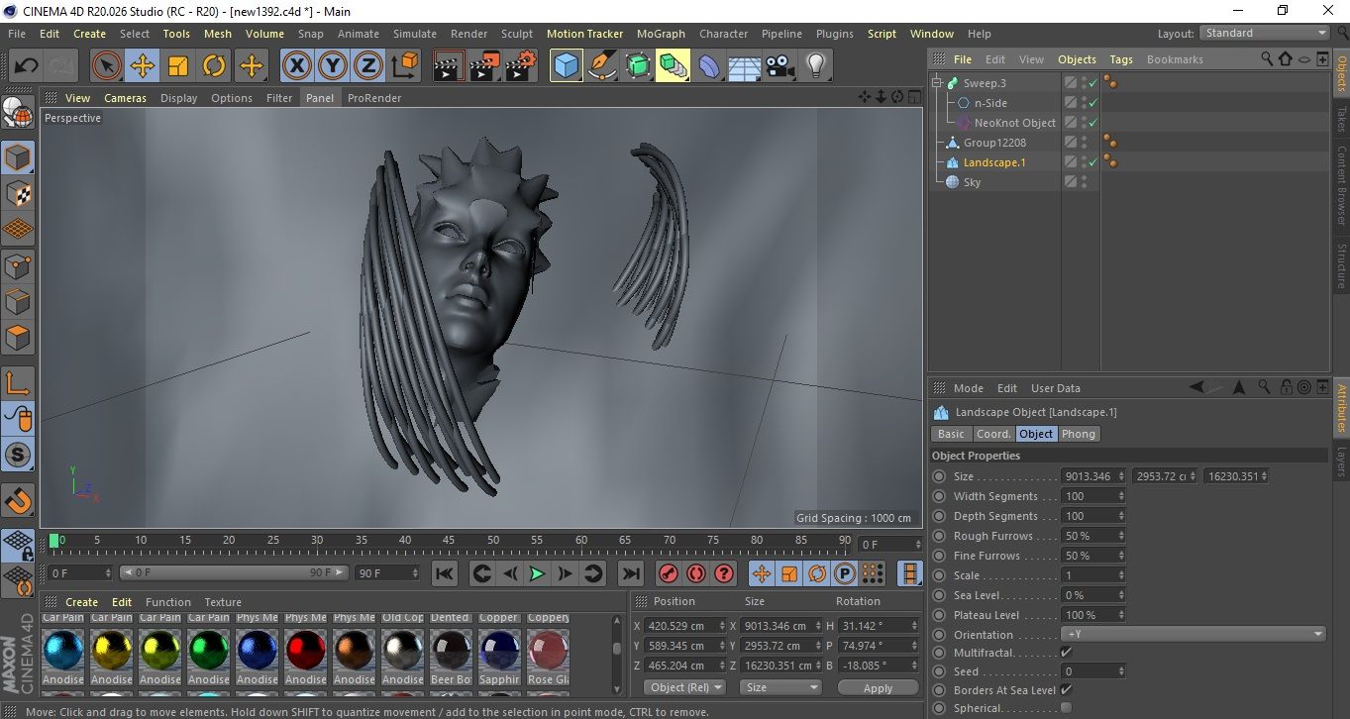This screenshot has height=719, width=1350.
Task: Open Bookmarks in object manager
Action: (1175, 59)
